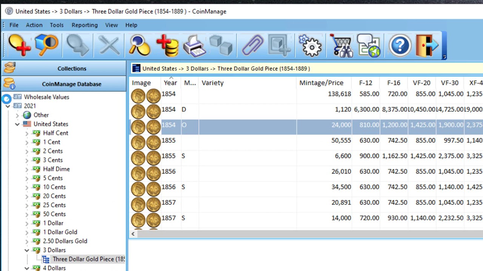Click the CoinManage Database coin icon
This screenshot has width=483, height=271.
pos(9,84)
